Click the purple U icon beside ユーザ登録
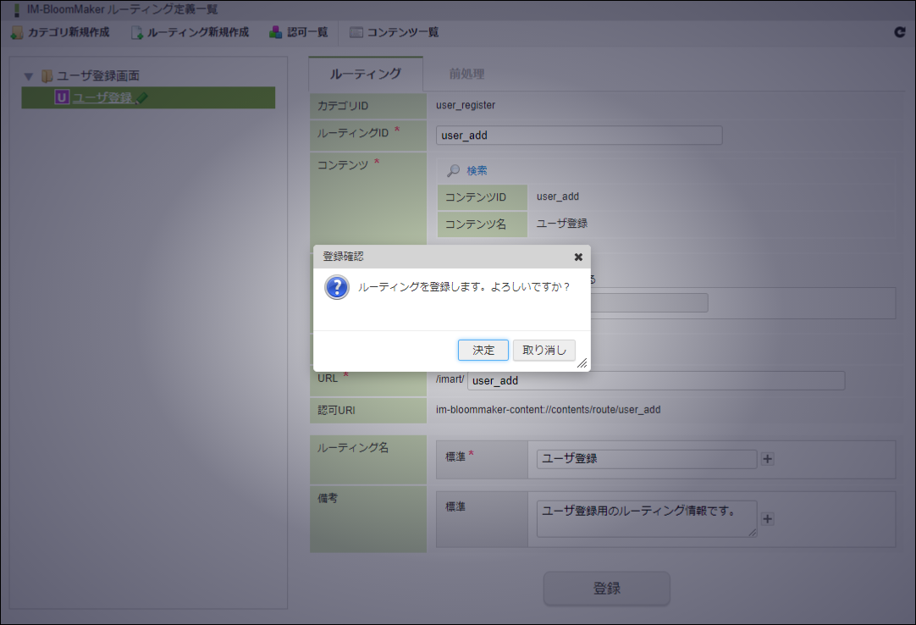 (x=62, y=97)
